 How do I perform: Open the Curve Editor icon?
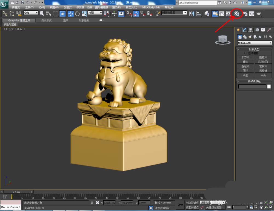(222, 14)
